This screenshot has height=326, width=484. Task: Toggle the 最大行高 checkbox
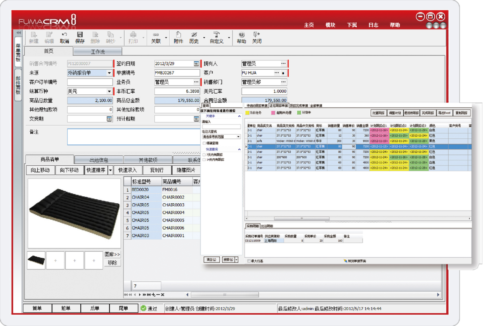pos(249,261)
